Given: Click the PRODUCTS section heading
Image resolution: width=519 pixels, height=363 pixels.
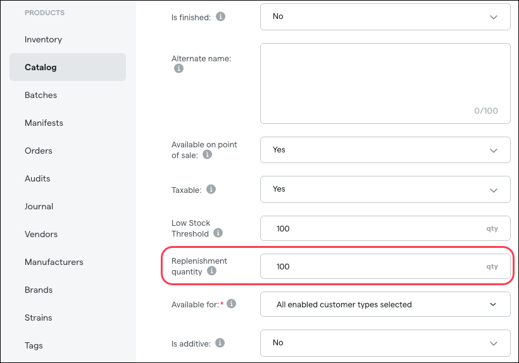Looking at the screenshot, I should click(45, 13).
